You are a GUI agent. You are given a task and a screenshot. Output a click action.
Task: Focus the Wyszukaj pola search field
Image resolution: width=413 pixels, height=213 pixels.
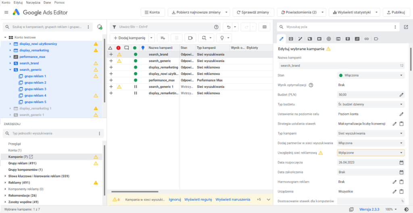click(338, 27)
